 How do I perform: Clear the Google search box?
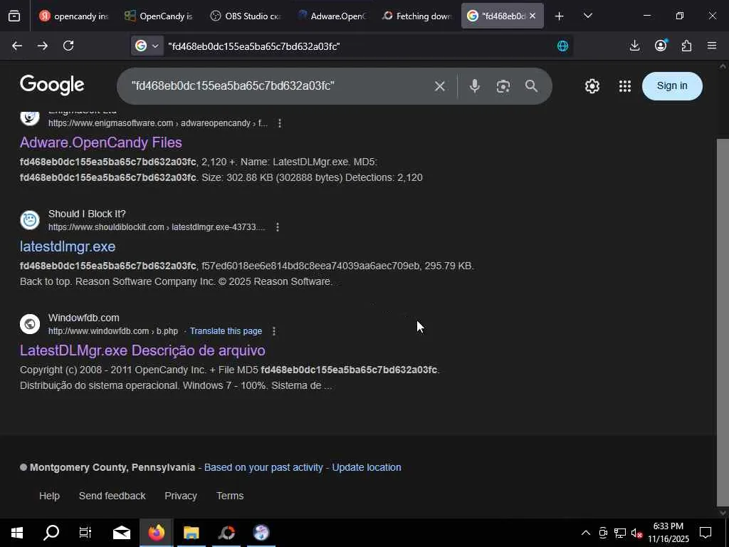440,86
